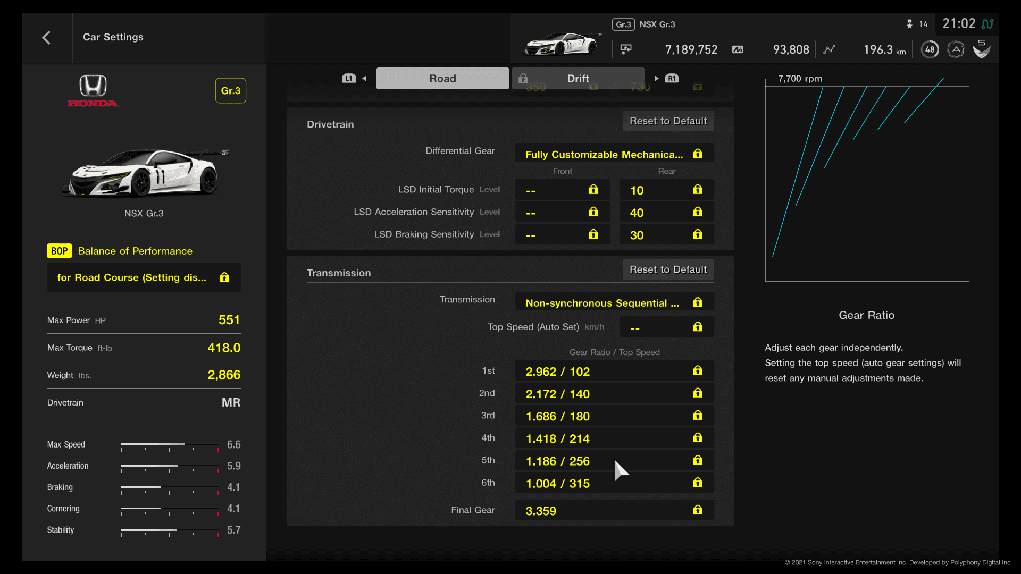Click the sportsmanship rating S icon

point(982,49)
